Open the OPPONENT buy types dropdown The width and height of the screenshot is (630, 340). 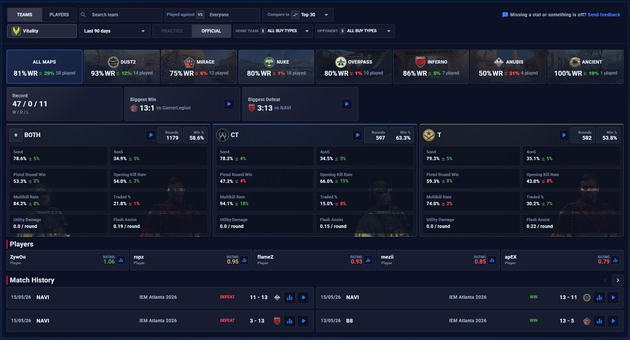(355, 31)
